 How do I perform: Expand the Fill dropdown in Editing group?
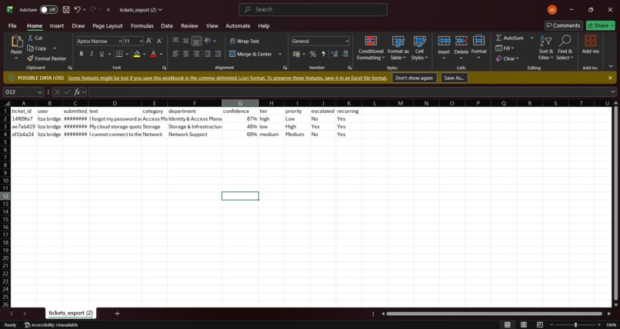pyautogui.click(x=513, y=48)
